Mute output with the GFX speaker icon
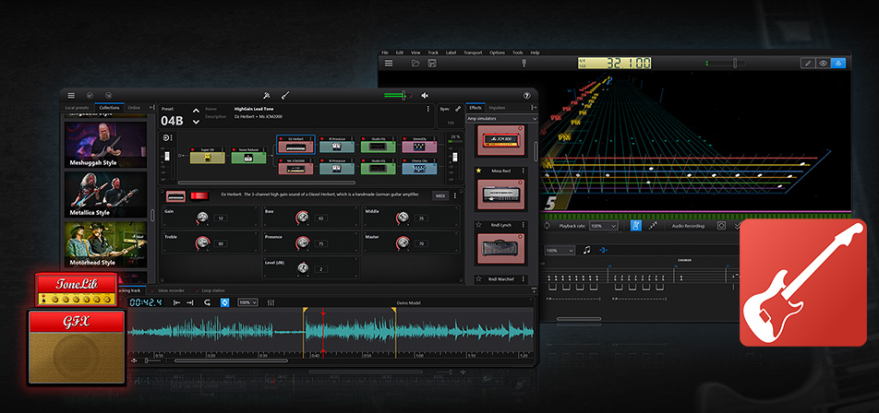This screenshot has width=879, height=413. click(x=425, y=96)
